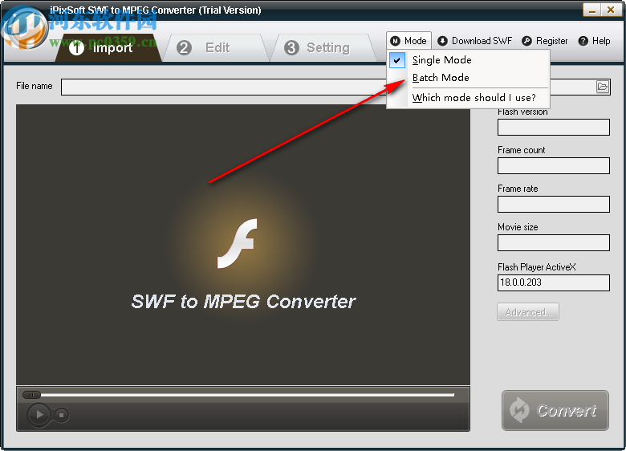Click the Flash Player ActiveX version field

(553, 282)
